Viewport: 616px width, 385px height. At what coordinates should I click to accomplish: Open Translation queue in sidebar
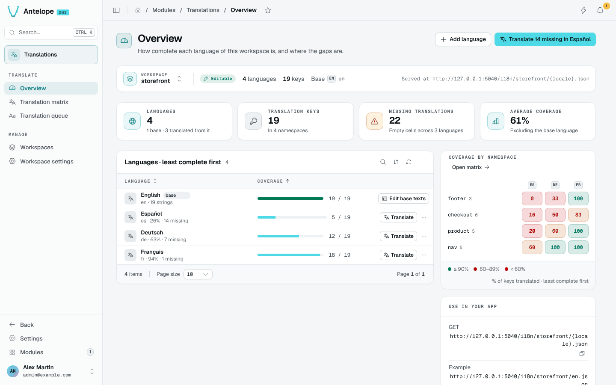click(x=51, y=115)
